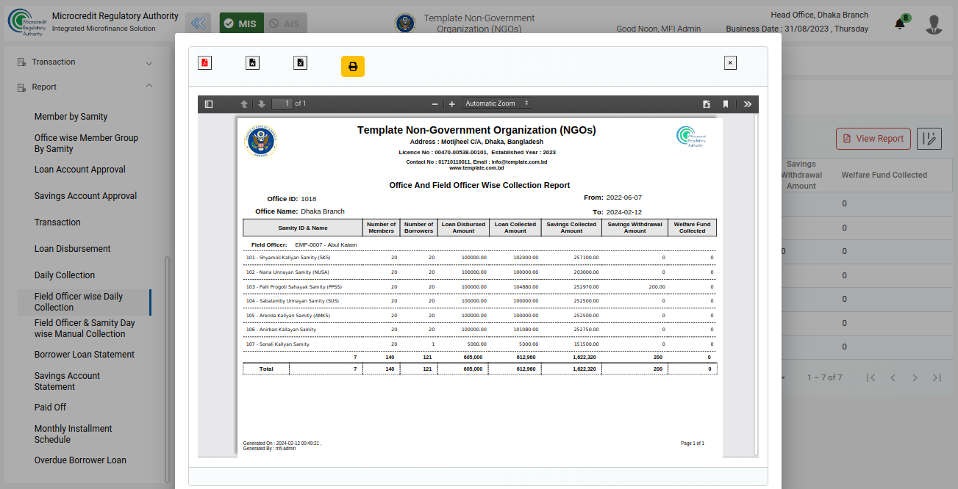Open Savings Account Statement report

tap(67, 381)
